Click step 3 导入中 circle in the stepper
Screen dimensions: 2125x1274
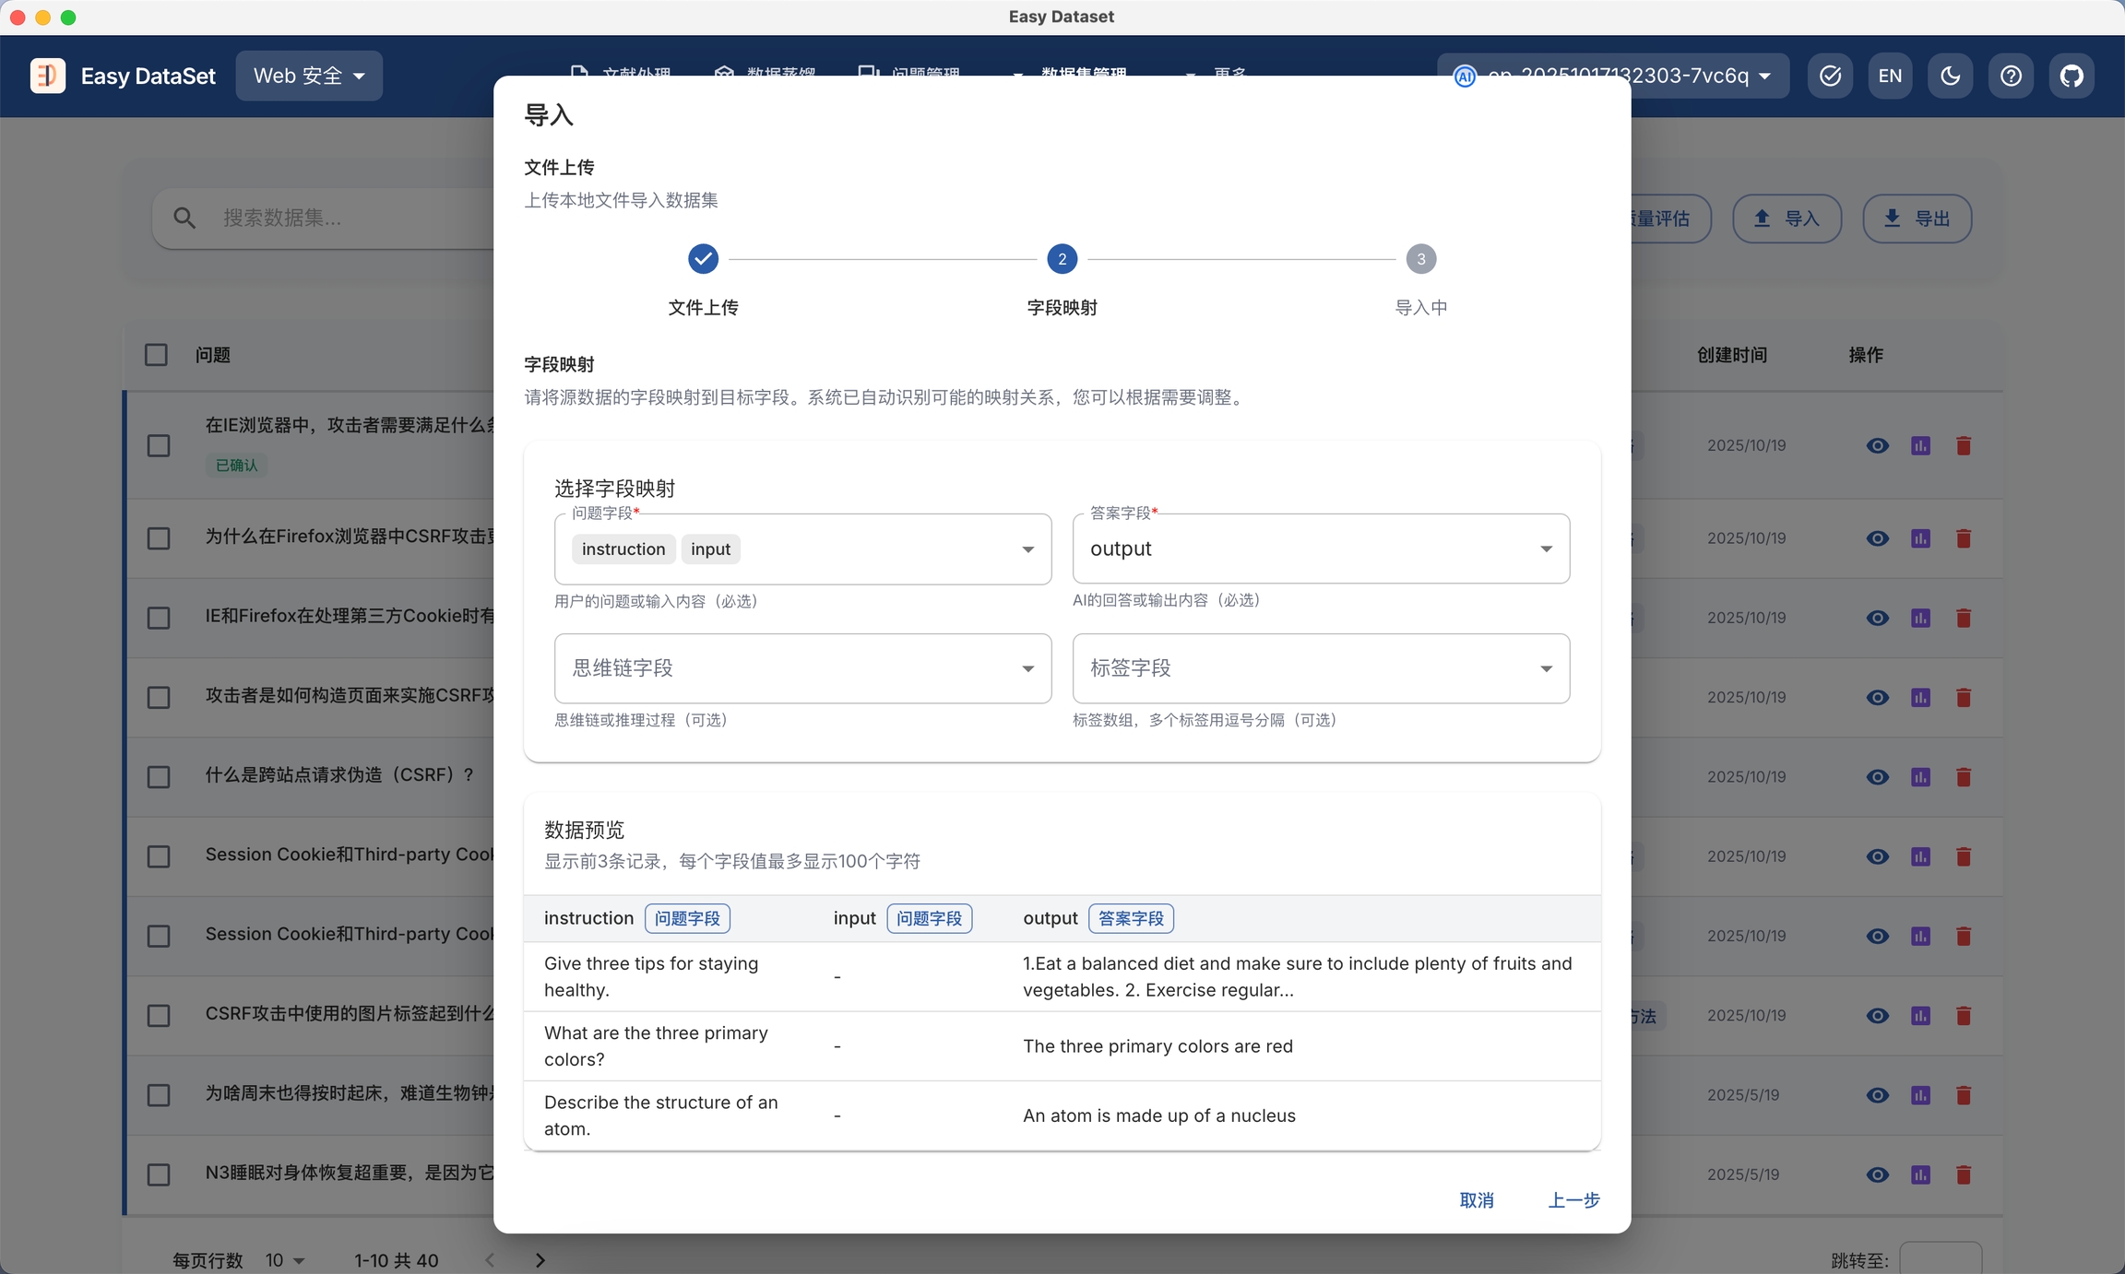pos(1420,259)
